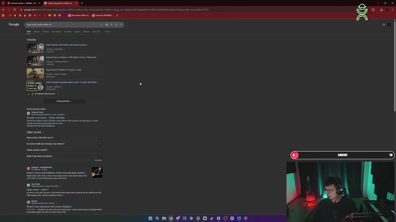The height and width of the screenshot is (222, 396).
Task: Open Chrome downloads icon
Action: [x=381, y=10]
